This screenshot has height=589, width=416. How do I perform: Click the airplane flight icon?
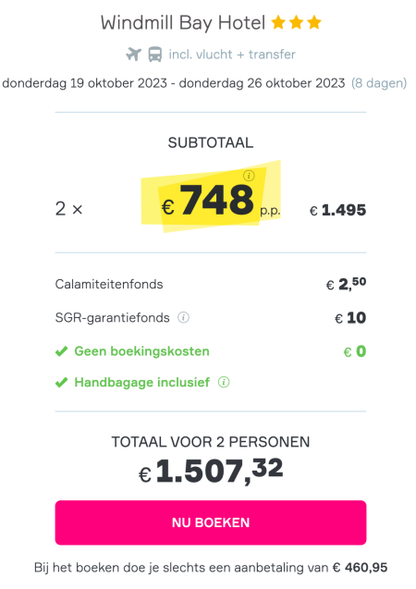click(133, 55)
